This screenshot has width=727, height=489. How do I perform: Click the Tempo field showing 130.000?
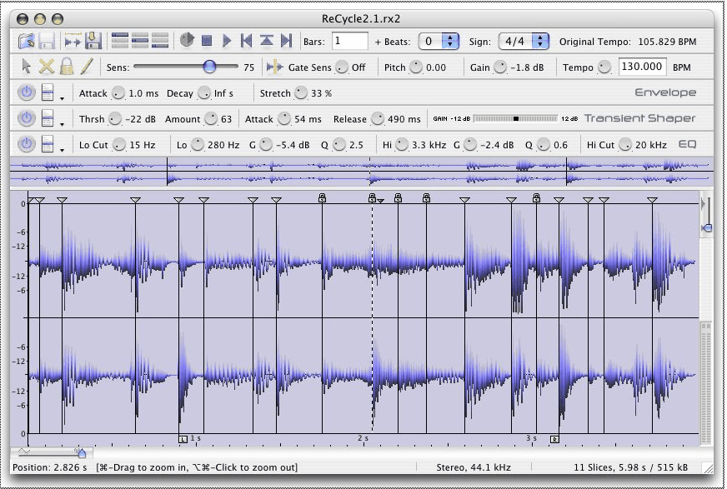point(642,67)
